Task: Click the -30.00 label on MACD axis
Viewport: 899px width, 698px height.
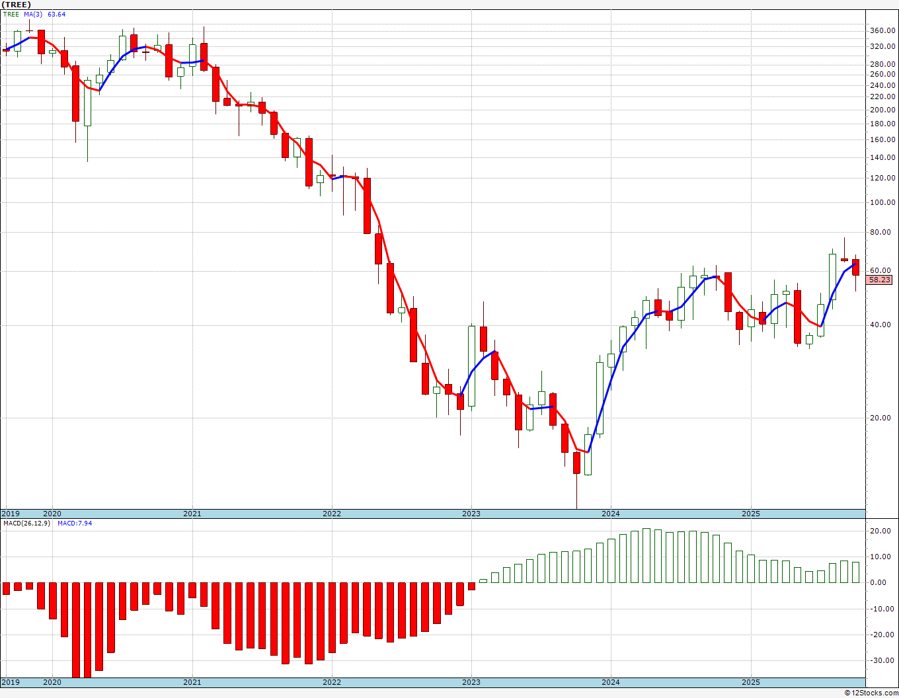Action: coord(882,660)
